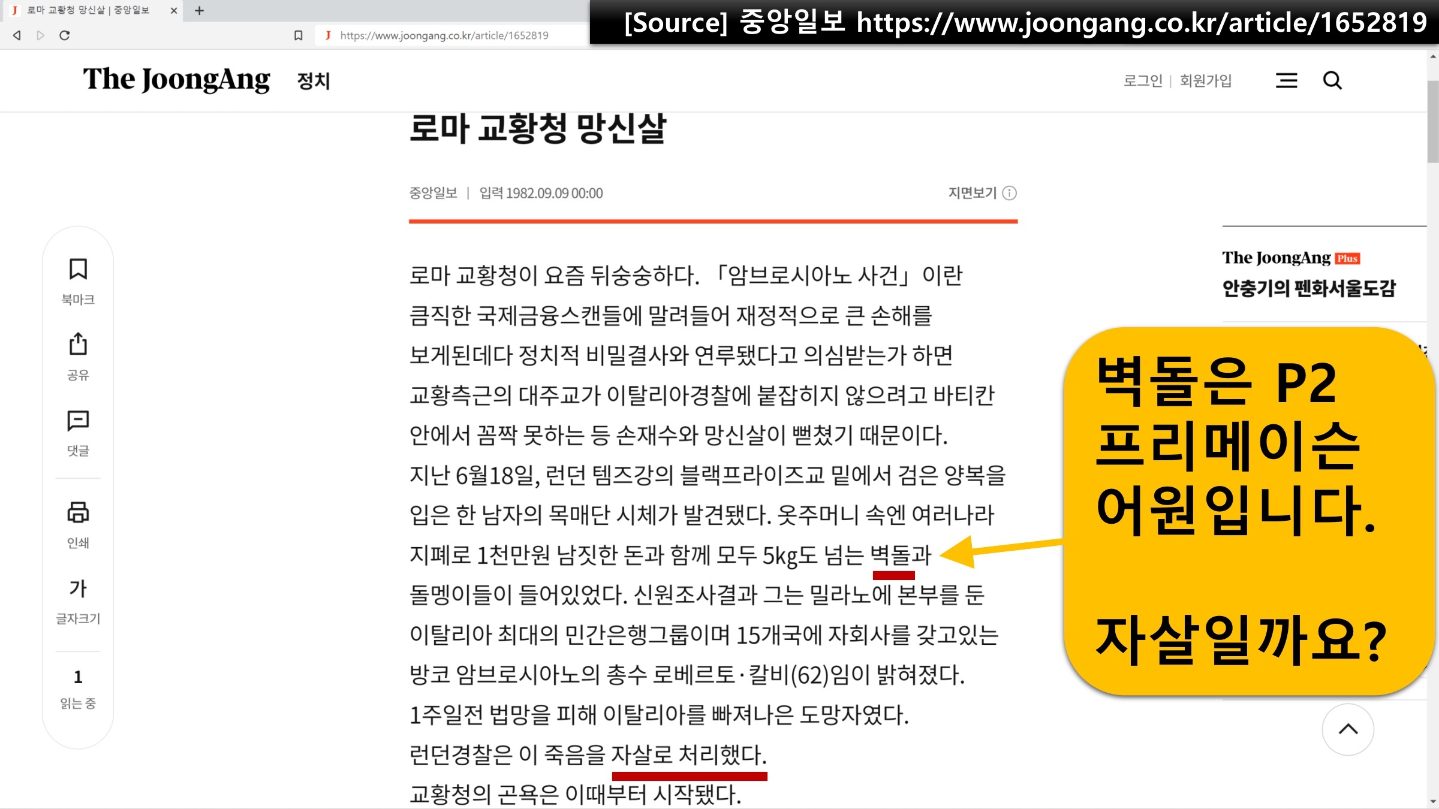Open the comments (댓글) icon
Screen dimensions: 1439x809
(x=78, y=421)
